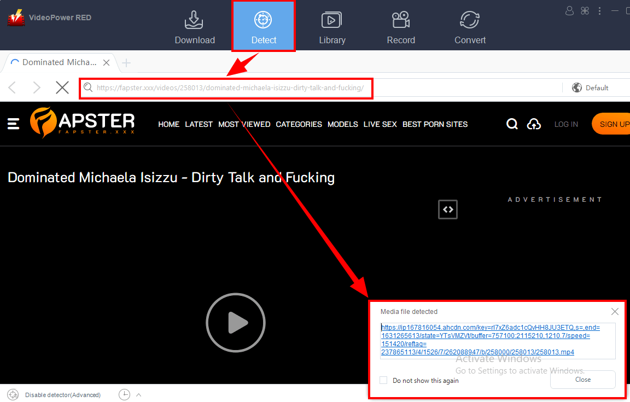
Task: Minimize the VideoPower RED window
Action: point(615,11)
